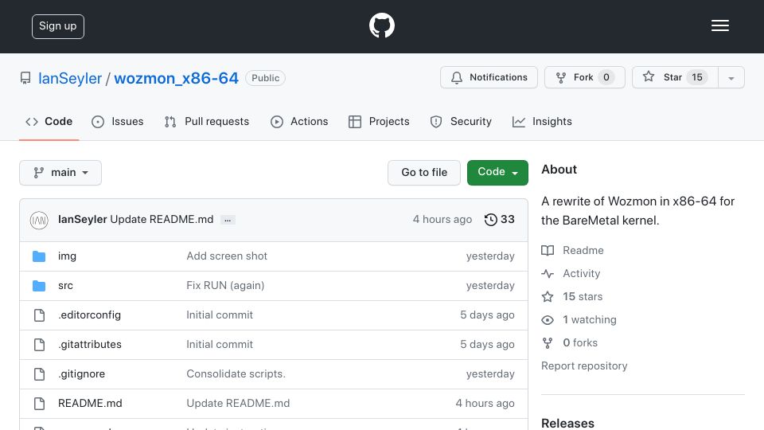Click the '5 days ago' timestamp for .editorconfig

[x=487, y=315]
